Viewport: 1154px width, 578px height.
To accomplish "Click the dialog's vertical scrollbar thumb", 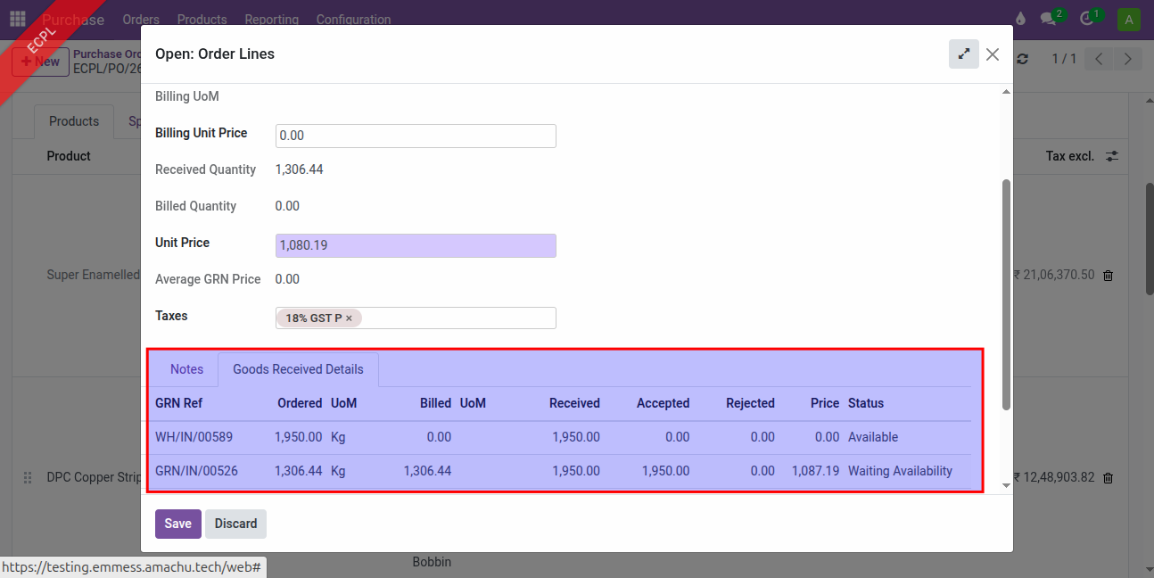I will tap(1006, 294).
